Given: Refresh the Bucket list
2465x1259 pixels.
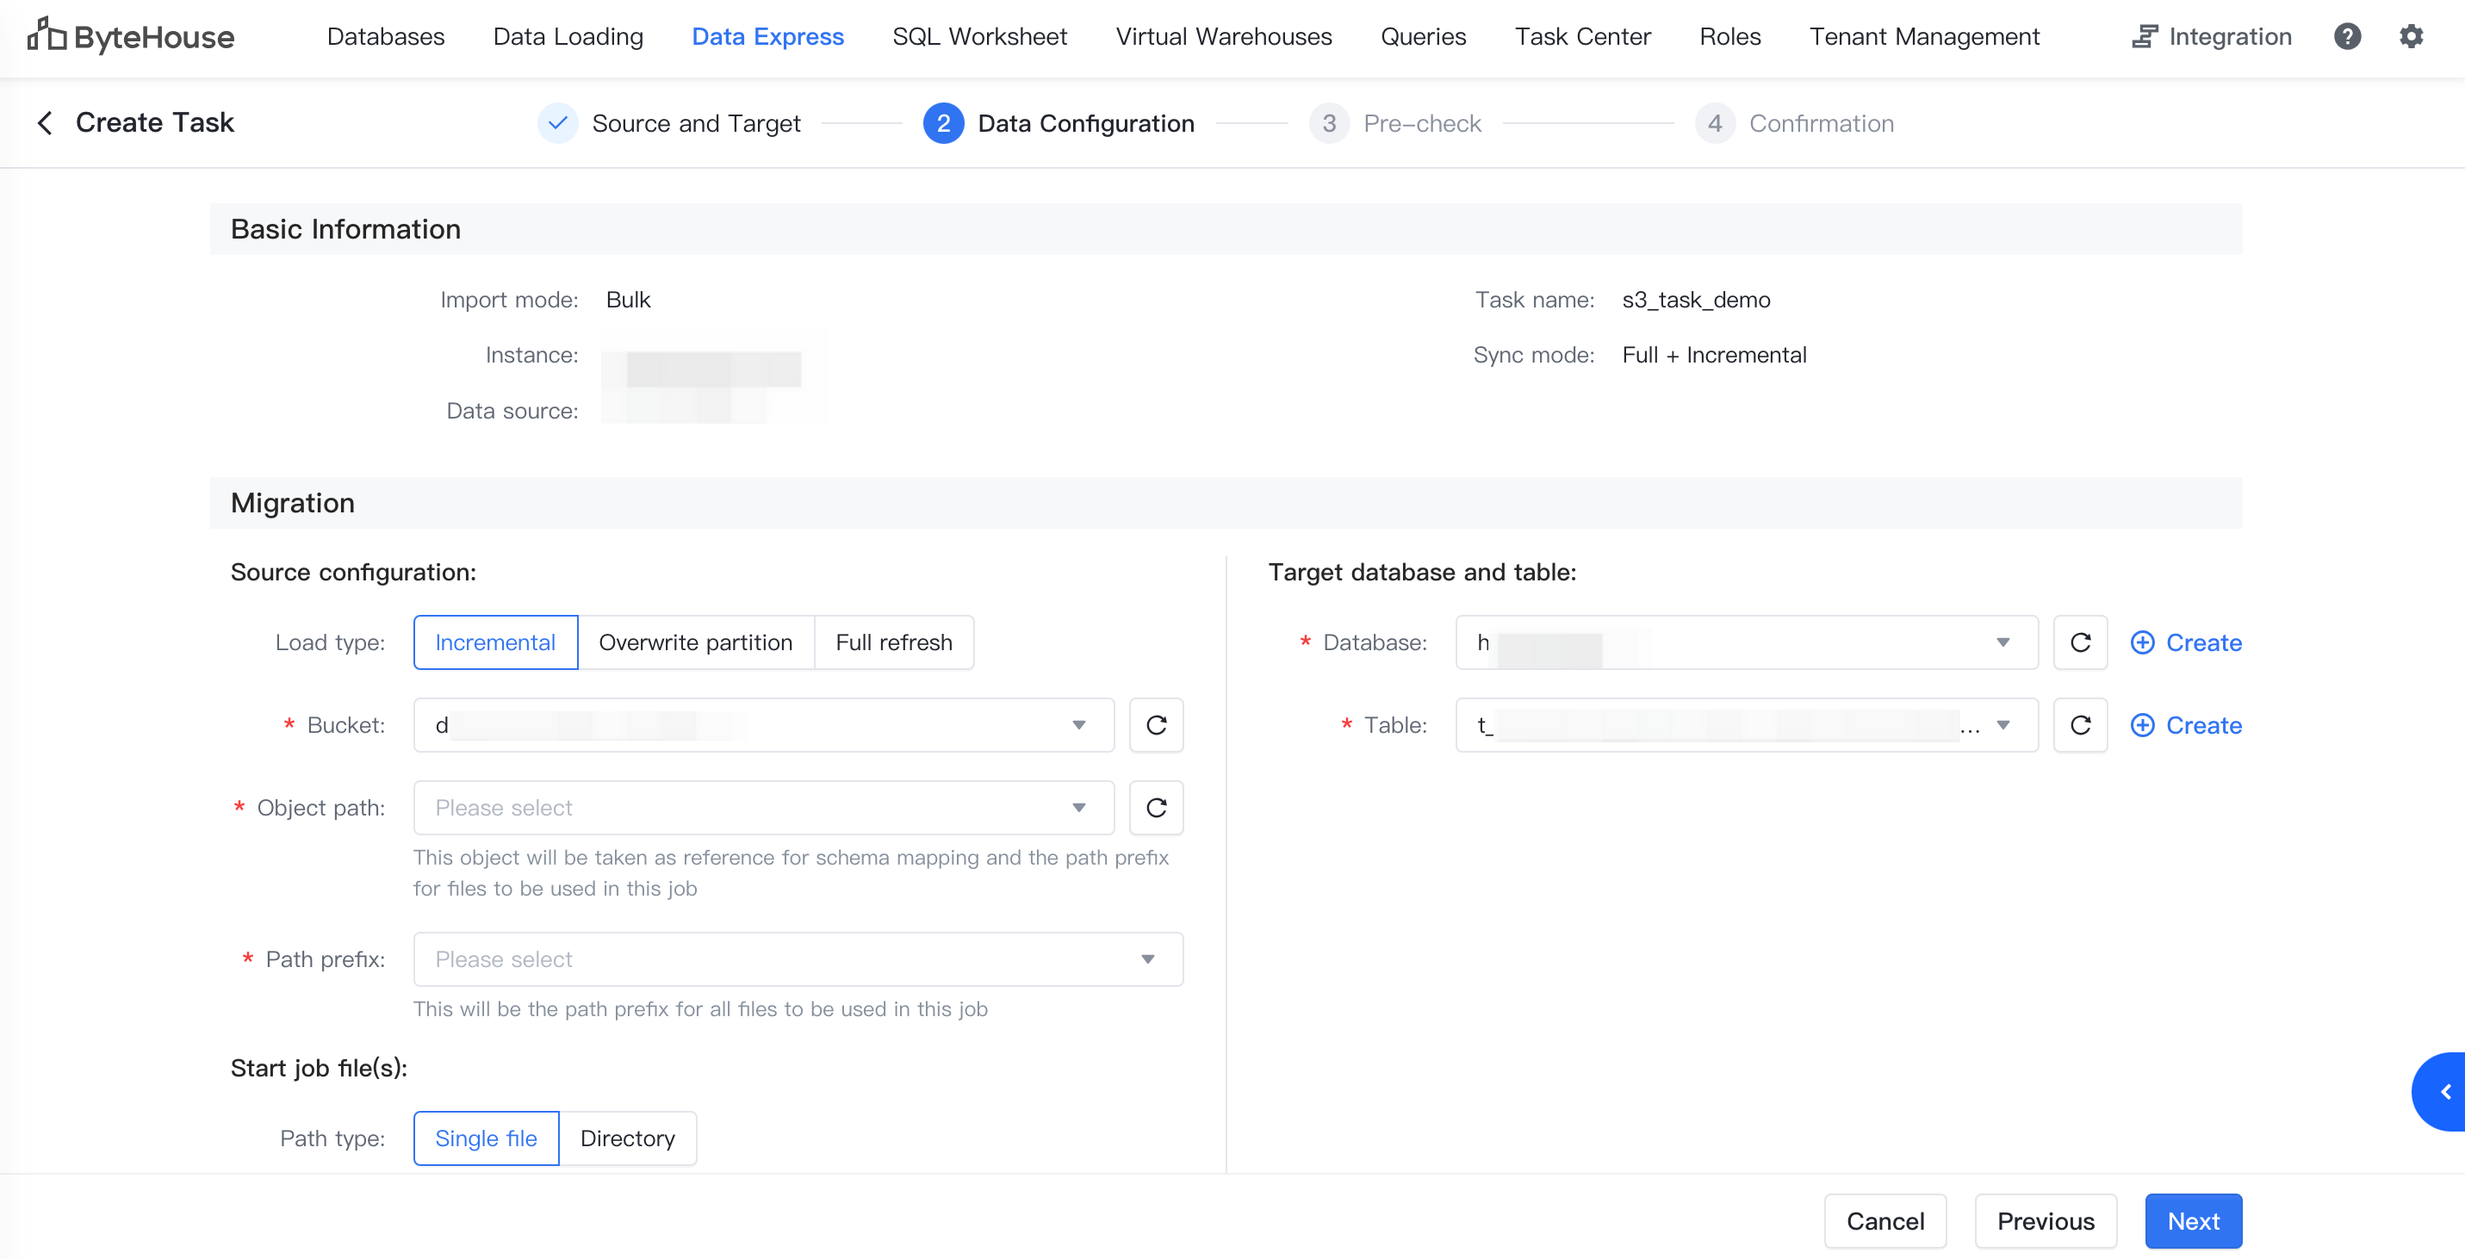Looking at the screenshot, I should (1156, 725).
